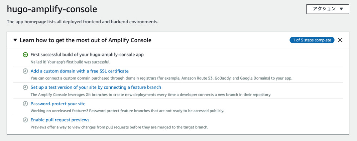357x141 pixels.
Task: Click 'The app homepage lists all' subtitle
Action: click(82, 22)
